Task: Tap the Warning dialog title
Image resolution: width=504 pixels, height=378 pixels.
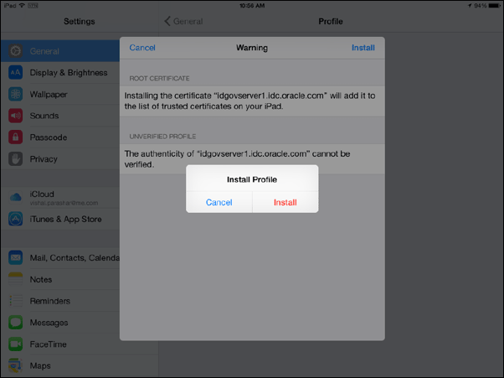Action: [252, 48]
